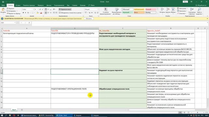Image resolution: width=209 pixels, height=117 pixels.
Task: Open the Windows Start menu
Action: point(2,115)
